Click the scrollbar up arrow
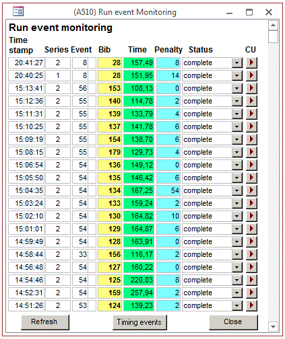 click(273, 25)
